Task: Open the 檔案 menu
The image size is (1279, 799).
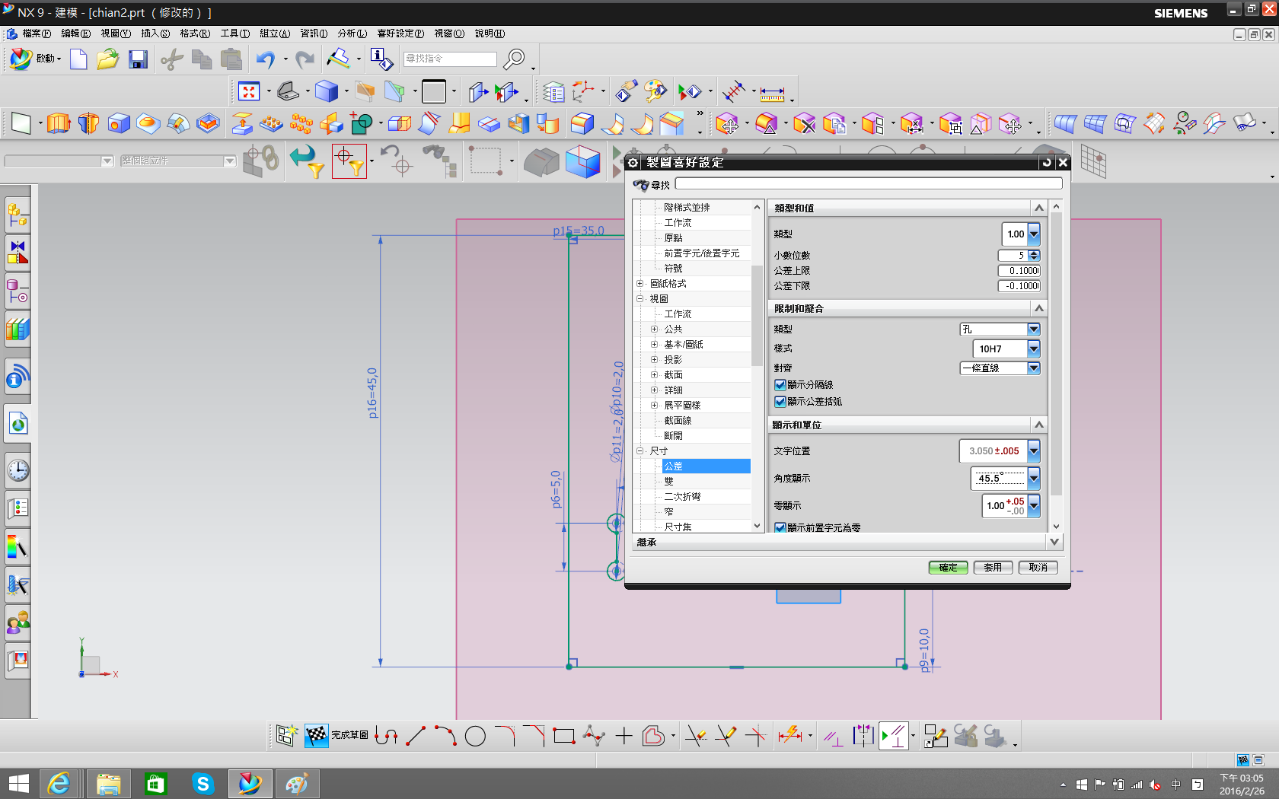Action: click(x=35, y=33)
